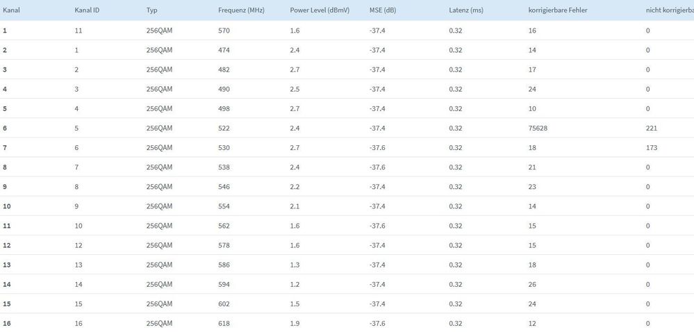This screenshot has width=694, height=332.
Task: Click the nicht korrigierbare column header
Action: 669,10
